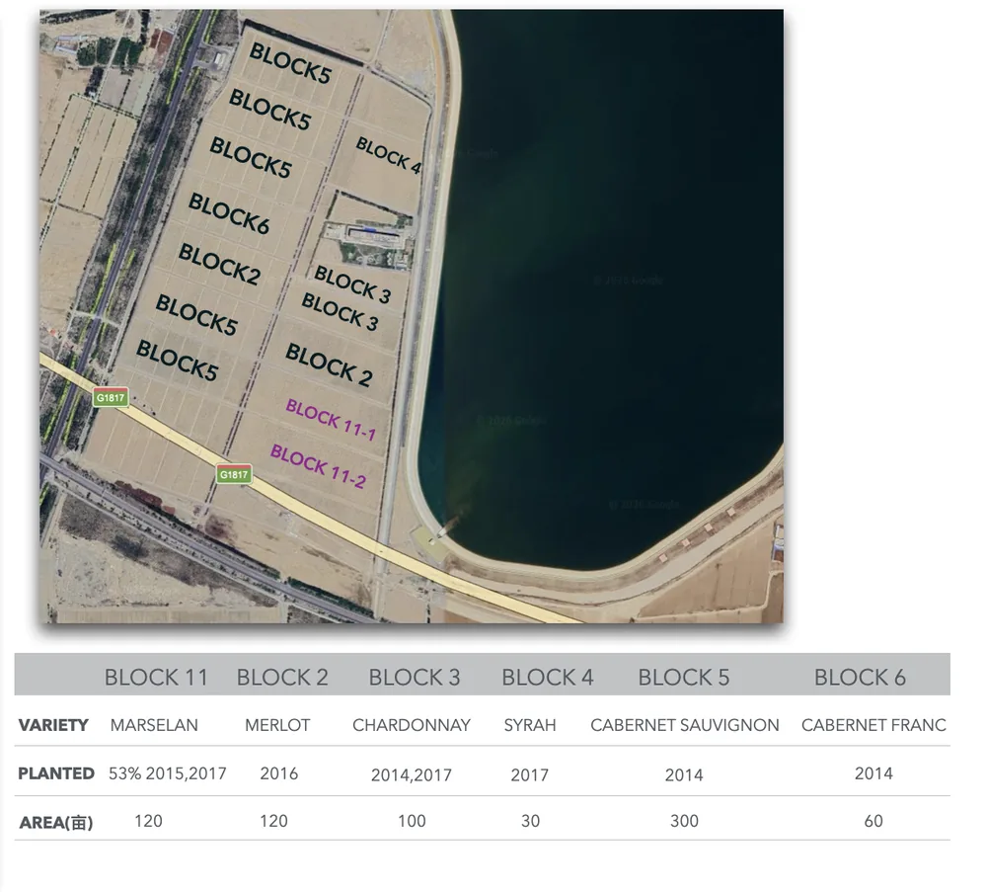
Task: Click the BLOCK 5 column header in table
Action: coord(684,678)
